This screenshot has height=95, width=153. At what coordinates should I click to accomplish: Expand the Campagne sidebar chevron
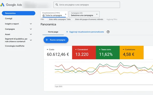(x=31, y=29)
